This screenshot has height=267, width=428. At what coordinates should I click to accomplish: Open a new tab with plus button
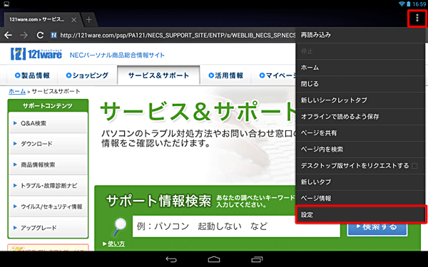(x=88, y=20)
